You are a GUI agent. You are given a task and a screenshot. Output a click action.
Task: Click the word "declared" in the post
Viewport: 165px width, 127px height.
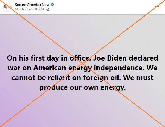(143, 58)
